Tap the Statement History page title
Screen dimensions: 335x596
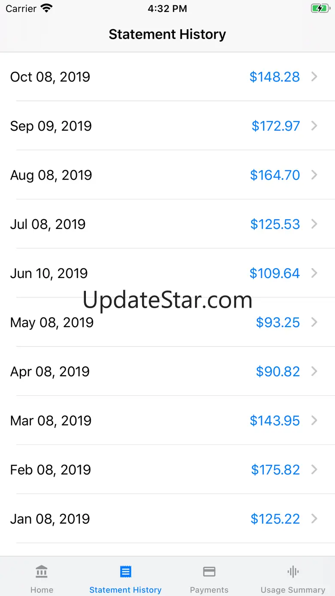click(x=167, y=34)
